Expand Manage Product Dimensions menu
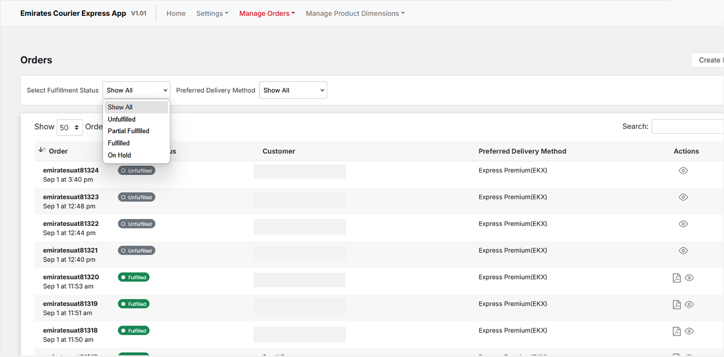 click(x=355, y=13)
